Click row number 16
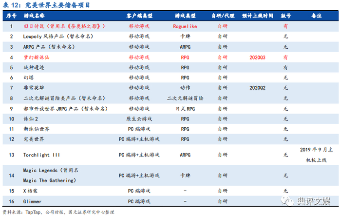The height and width of the screenshot is (216, 341). 12,201
